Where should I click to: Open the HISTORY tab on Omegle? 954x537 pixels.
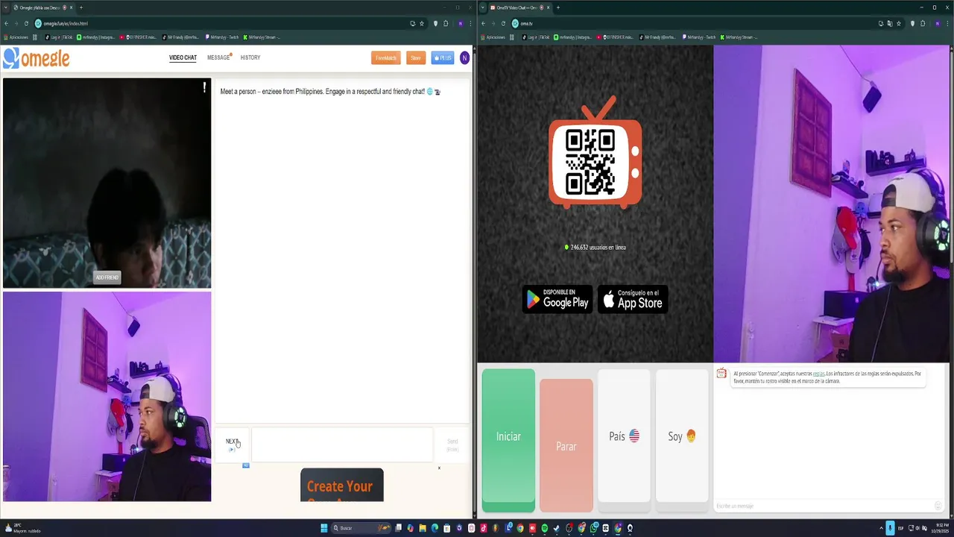[250, 57]
